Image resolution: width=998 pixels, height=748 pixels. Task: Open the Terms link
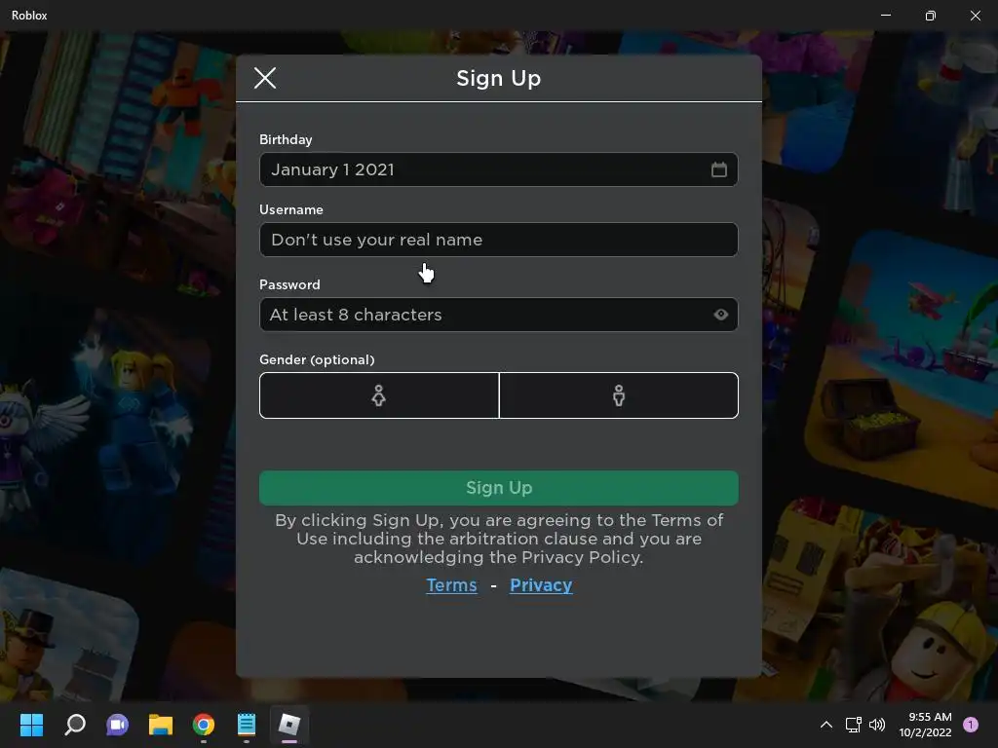click(451, 585)
